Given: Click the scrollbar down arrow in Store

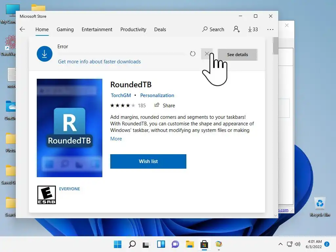Looking at the screenshot, I should coord(276,215).
